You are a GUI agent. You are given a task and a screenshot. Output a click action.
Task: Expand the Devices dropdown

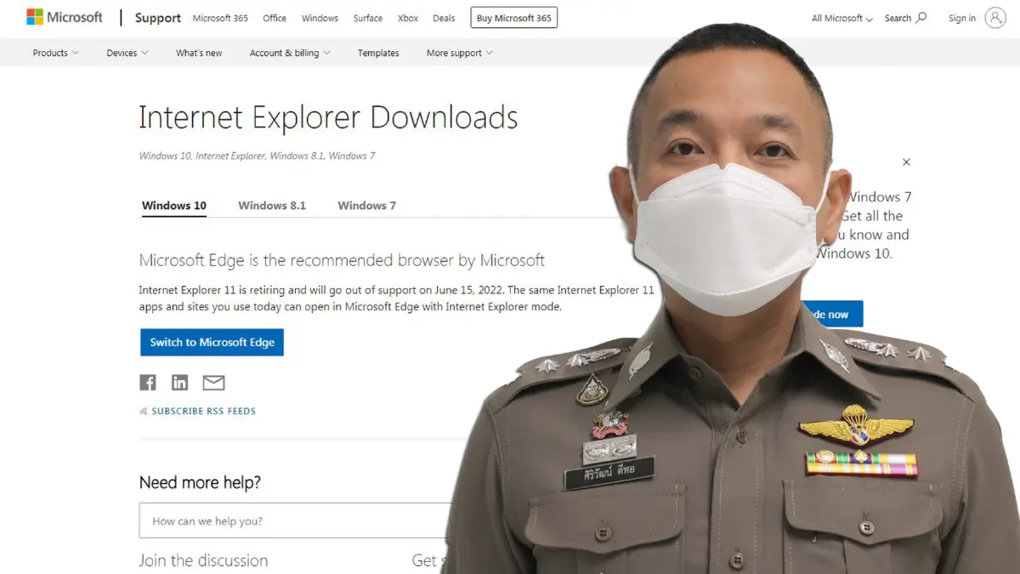(127, 53)
